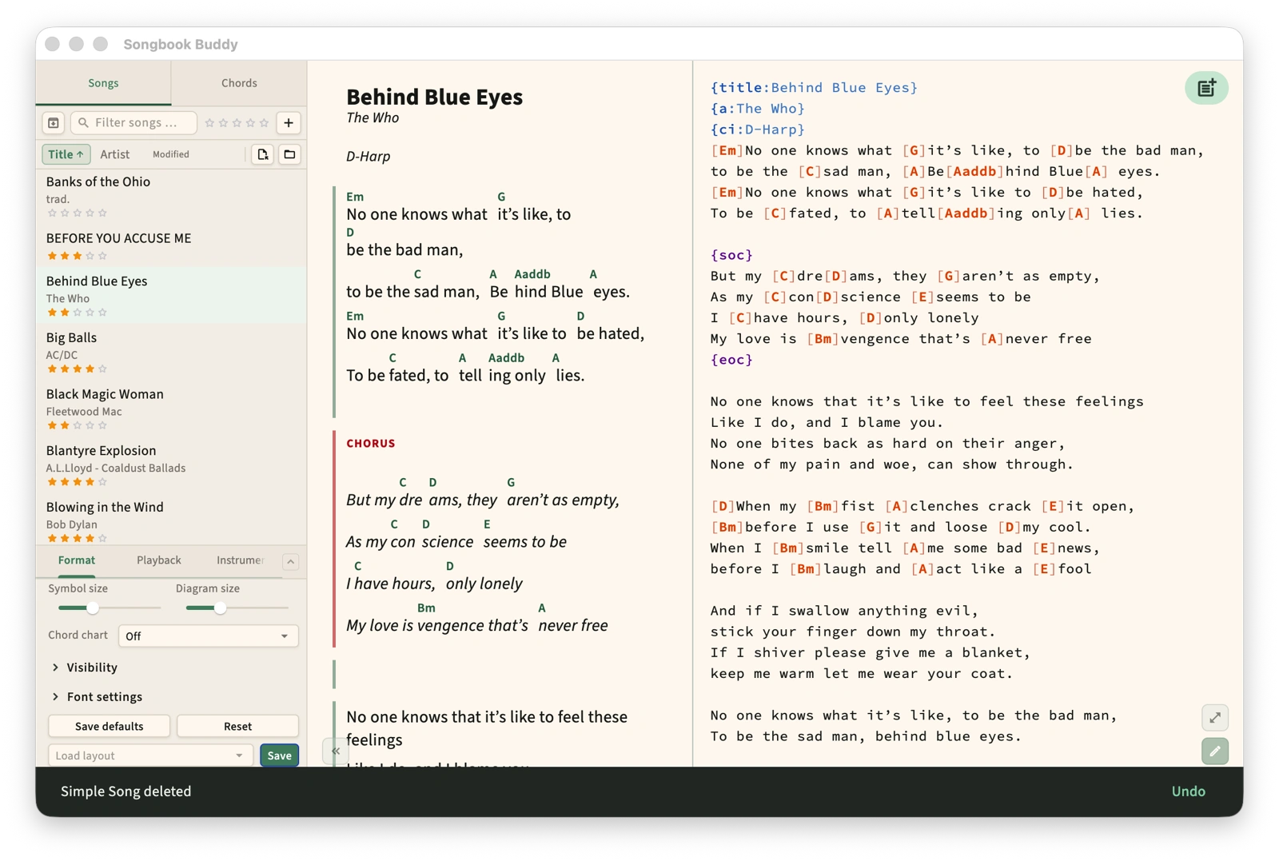Viewport: 1279px width, 861px height.
Task: Click the {a:The Who} directive in the editor
Action: 757,109
